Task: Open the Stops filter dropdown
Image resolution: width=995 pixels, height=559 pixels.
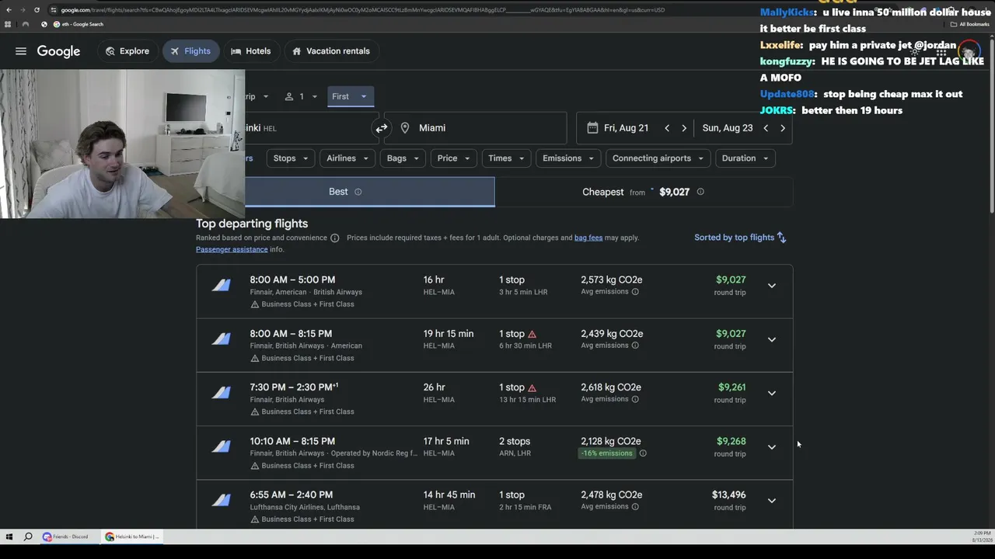Action: pyautogui.click(x=291, y=158)
